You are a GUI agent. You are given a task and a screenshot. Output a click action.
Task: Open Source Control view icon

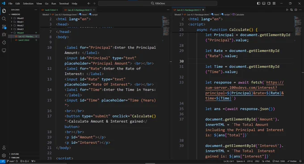(4, 27)
